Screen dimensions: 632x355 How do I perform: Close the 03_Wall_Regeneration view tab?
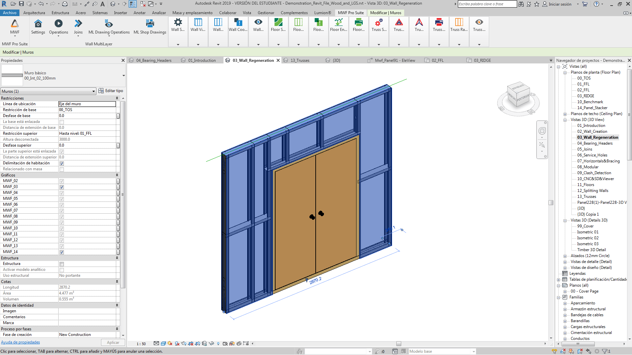[x=278, y=60]
